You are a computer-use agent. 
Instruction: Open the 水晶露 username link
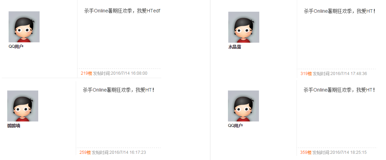234,47
